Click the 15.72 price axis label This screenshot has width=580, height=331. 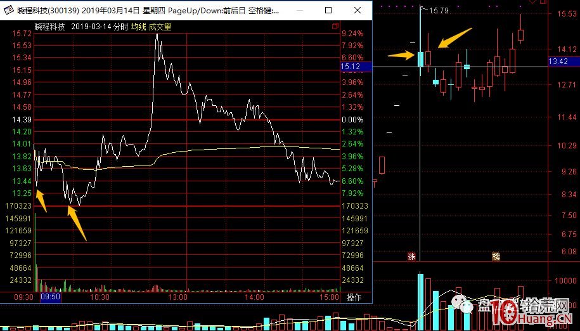coord(22,34)
